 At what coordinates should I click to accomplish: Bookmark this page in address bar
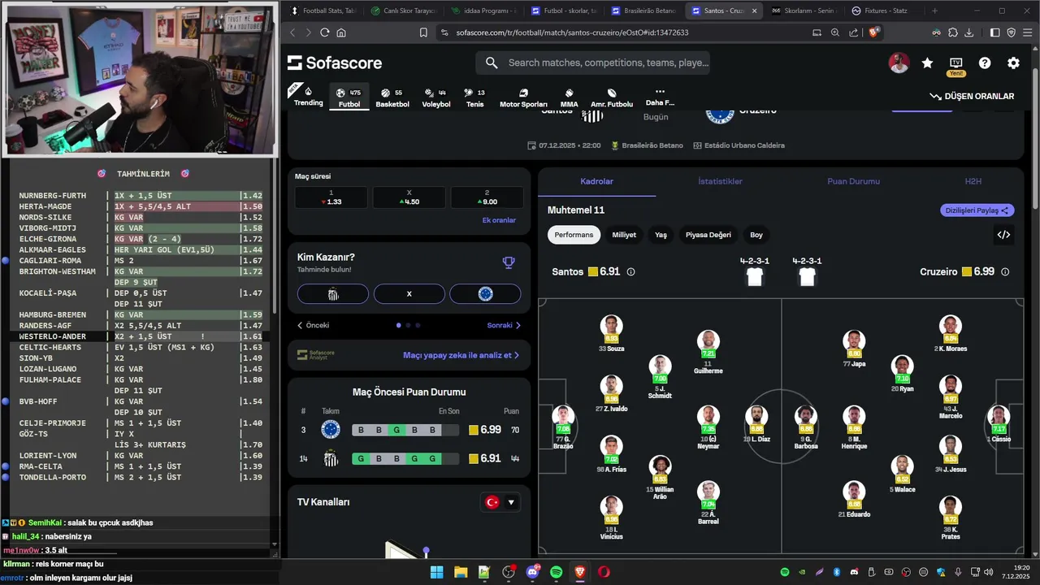click(423, 32)
